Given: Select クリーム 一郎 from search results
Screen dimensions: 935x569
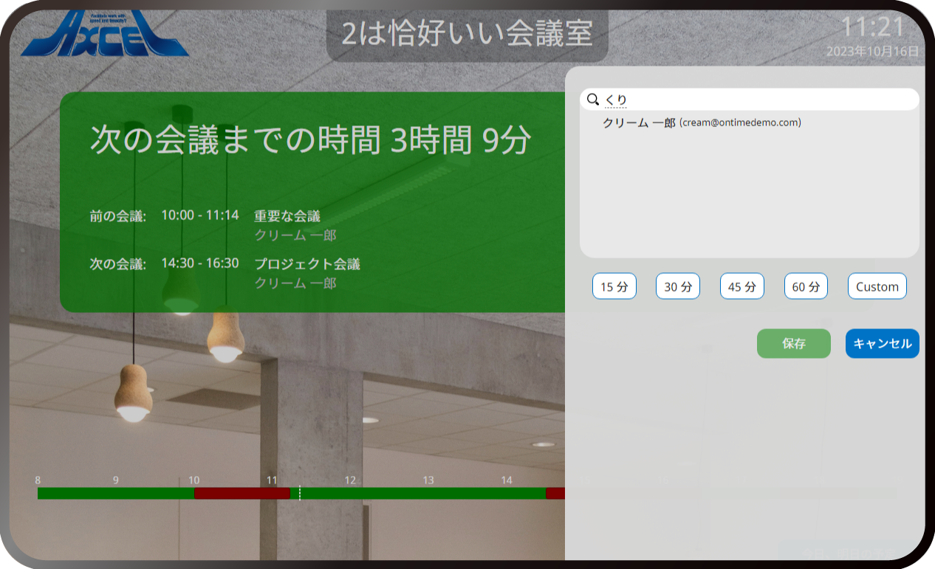Looking at the screenshot, I should click(x=702, y=123).
